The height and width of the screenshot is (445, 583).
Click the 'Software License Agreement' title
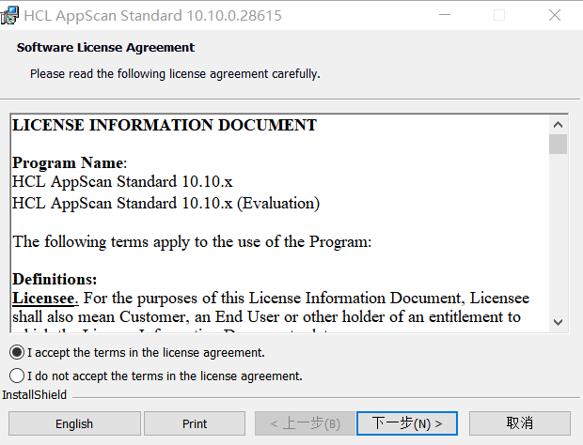(105, 48)
